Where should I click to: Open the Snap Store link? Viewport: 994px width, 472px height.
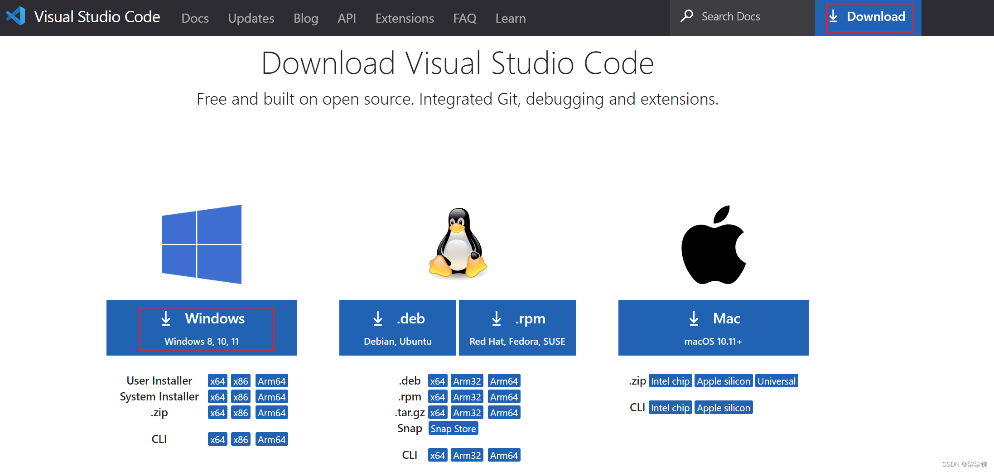pos(453,429)
